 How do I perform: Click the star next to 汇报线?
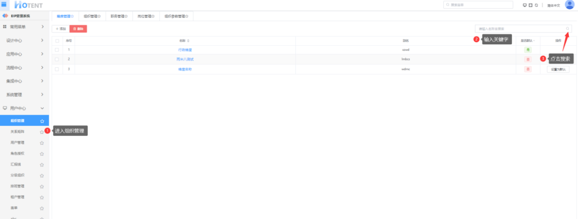click(x=42, y=165)
